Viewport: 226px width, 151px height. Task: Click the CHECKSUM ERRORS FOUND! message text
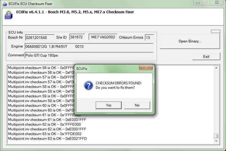pyautogui.click(x=118, y=83)
